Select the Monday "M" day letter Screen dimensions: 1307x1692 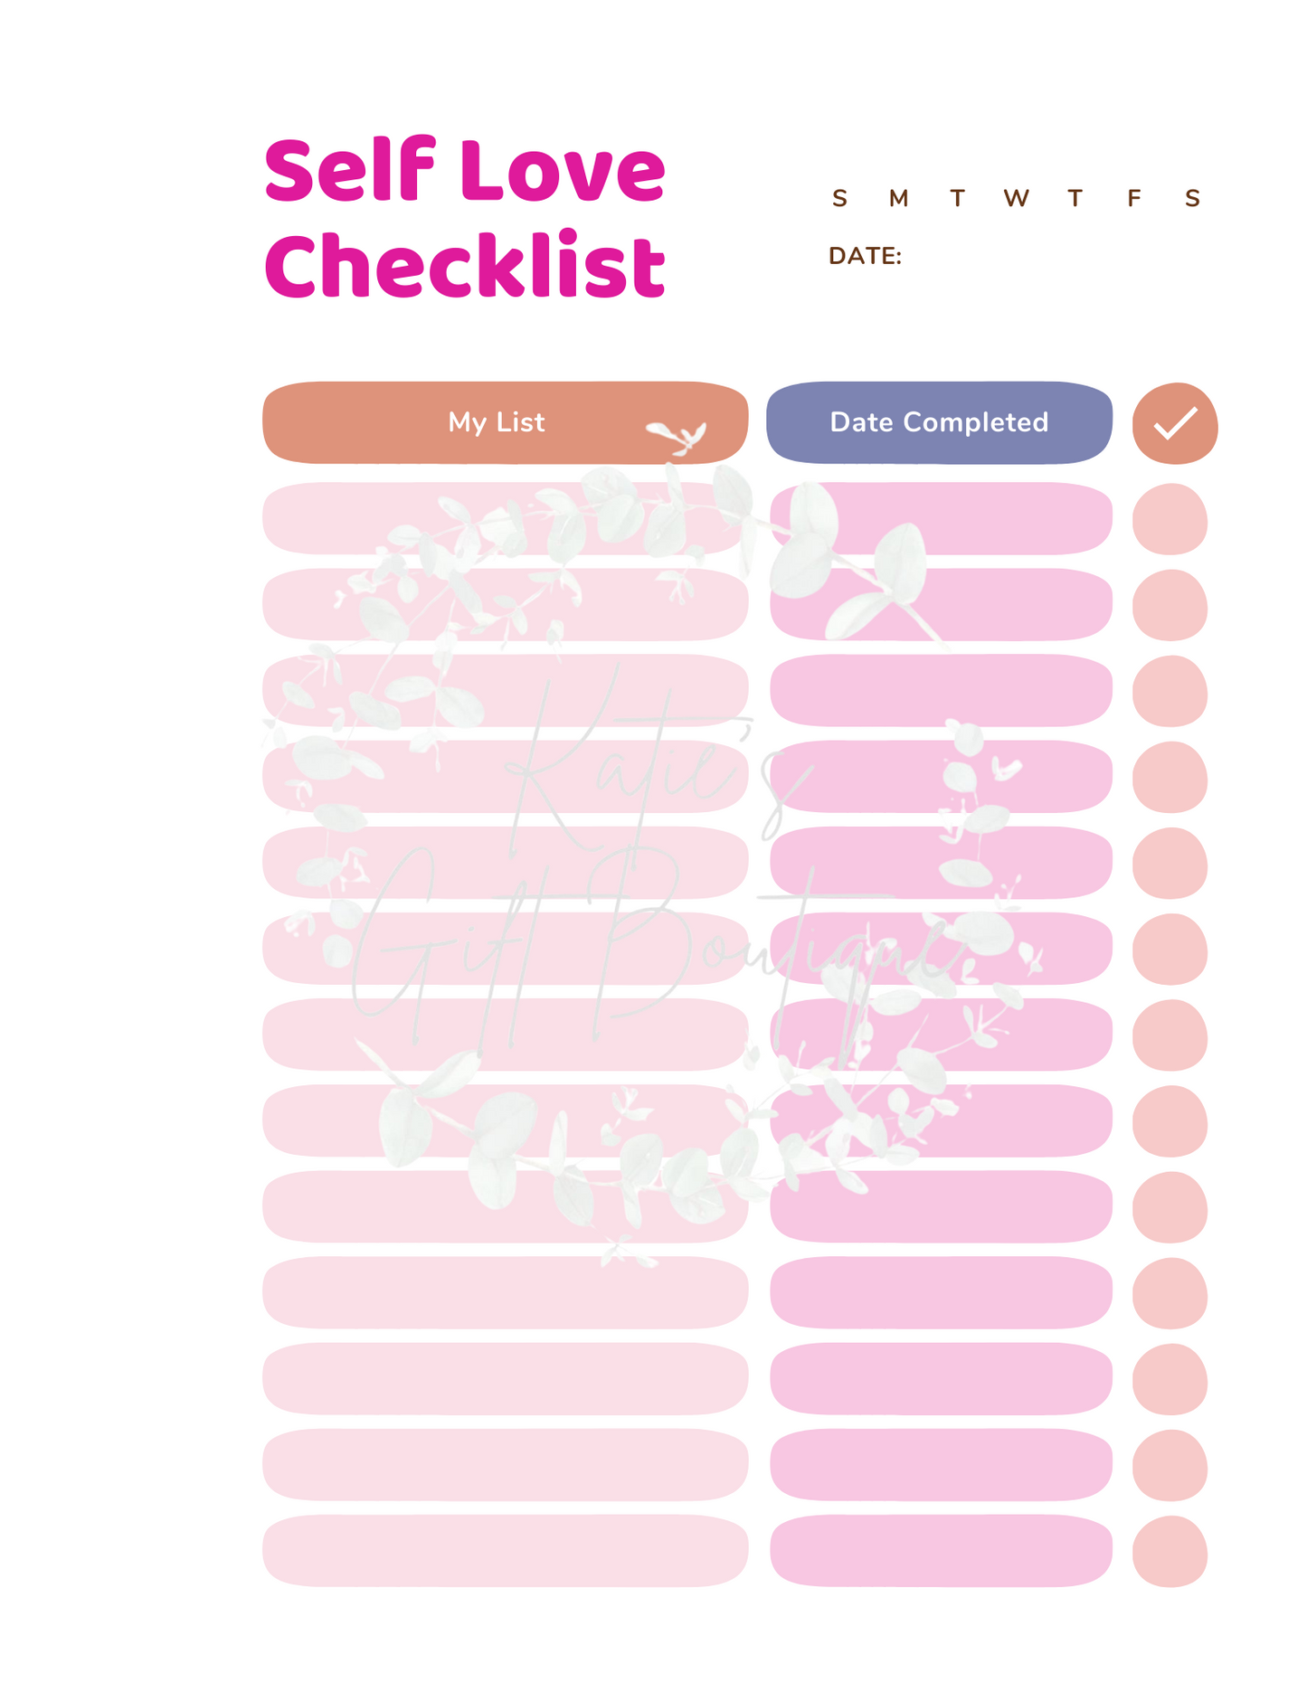898,198
